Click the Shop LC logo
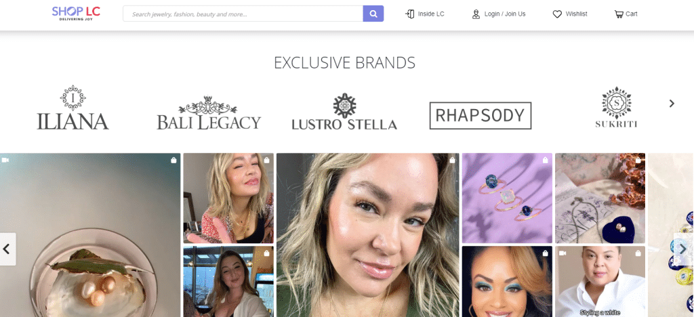 coord(76,14)
